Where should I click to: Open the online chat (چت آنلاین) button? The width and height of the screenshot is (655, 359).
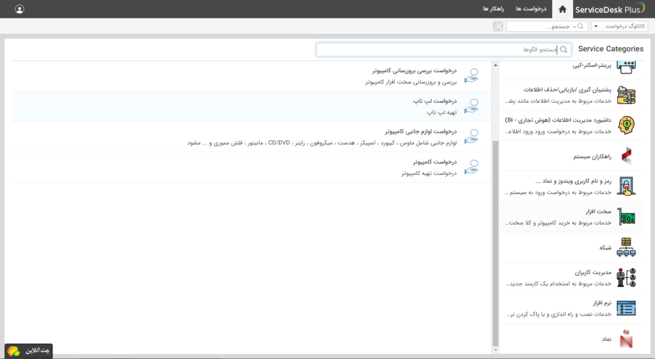coord(28,351)
